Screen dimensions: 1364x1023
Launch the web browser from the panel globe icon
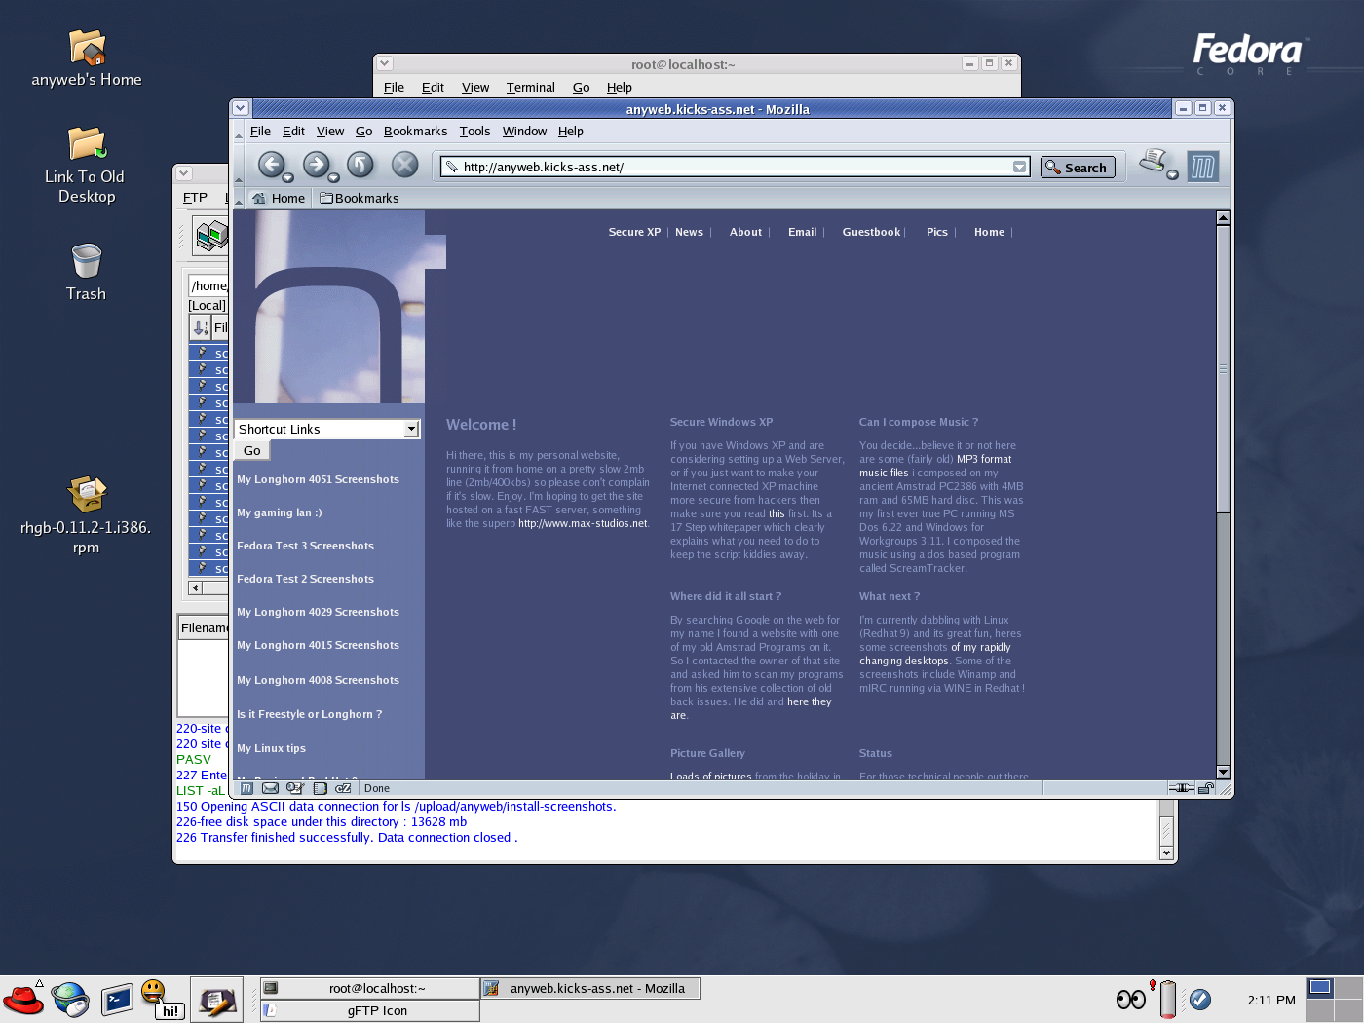[x=70, y=1000]
